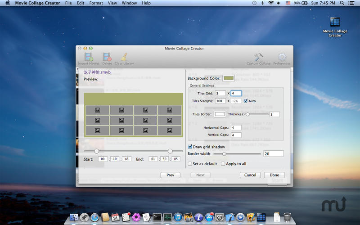Click the Horizontal Gaps input field
Viewport: 360px width, 225px height.
pos(236,128)
